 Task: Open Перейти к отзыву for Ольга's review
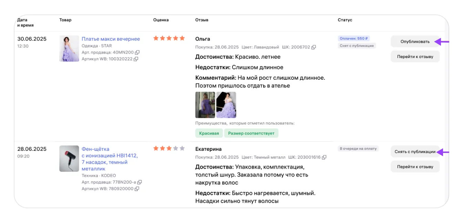[415, 57]
